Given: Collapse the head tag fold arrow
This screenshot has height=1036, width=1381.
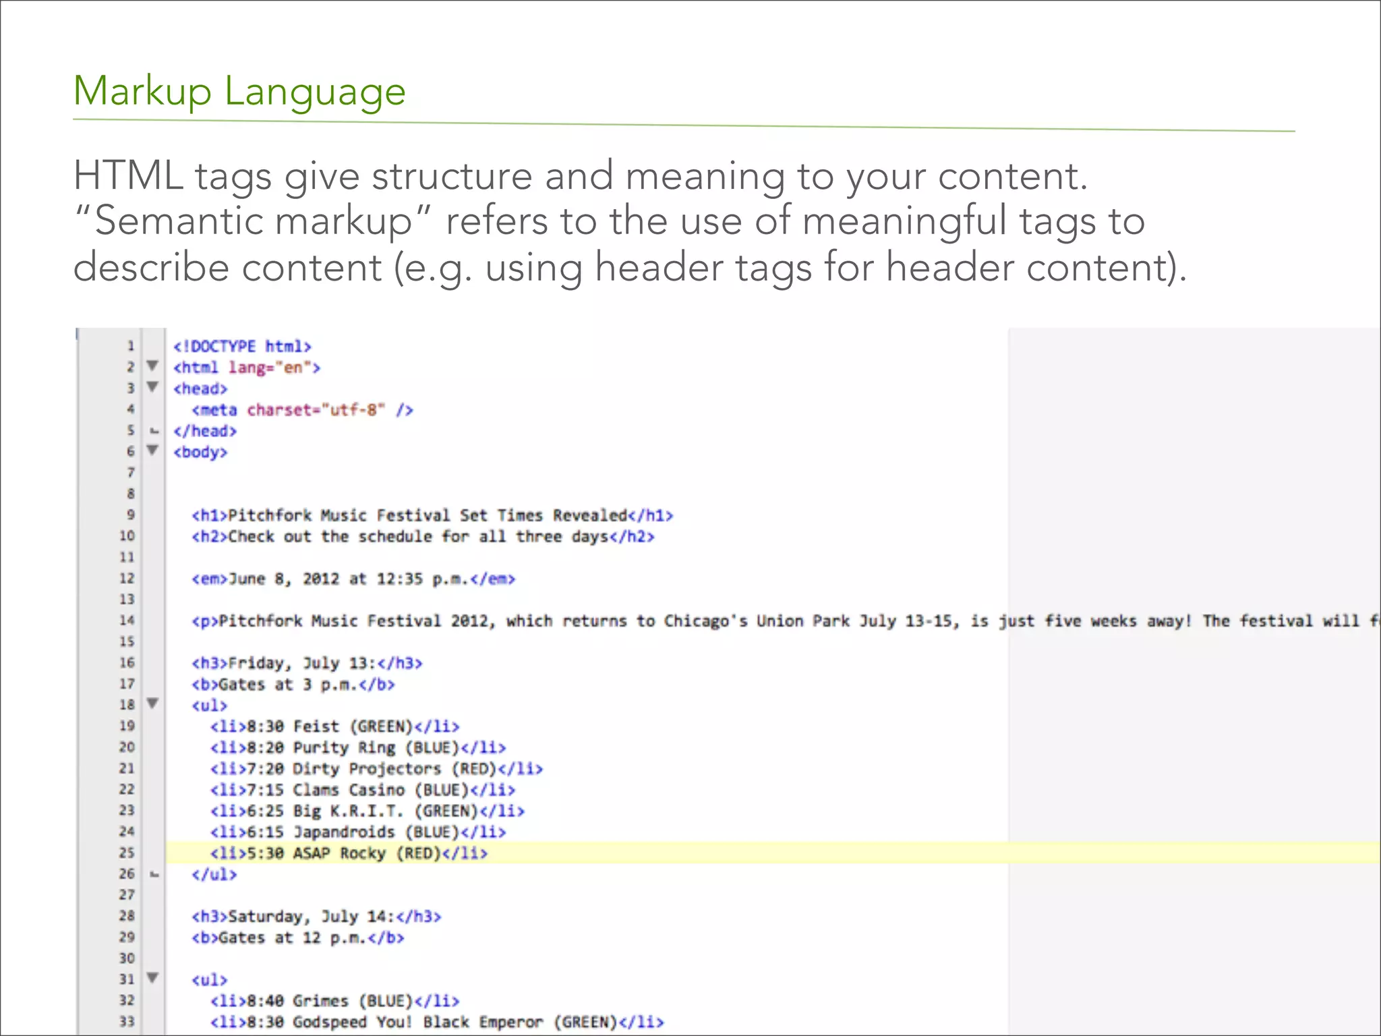Looking at the screenshot, I should [153, 386].
